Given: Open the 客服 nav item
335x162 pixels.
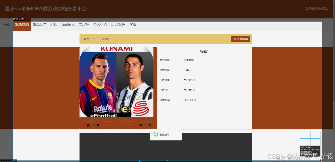Looking at the screenshot, I should (133, 25).
